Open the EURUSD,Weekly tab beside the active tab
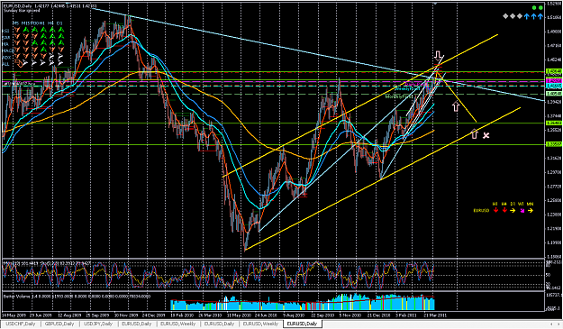Screen dimensions: 563x329 260,324
